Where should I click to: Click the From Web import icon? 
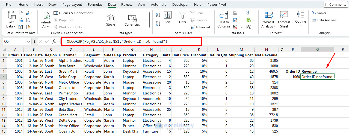click(x=21, y=20)
